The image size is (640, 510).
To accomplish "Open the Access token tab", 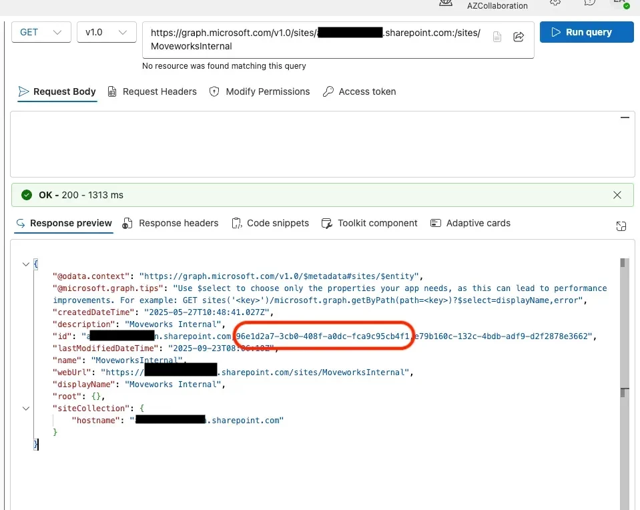I will (x=359, y=91).
